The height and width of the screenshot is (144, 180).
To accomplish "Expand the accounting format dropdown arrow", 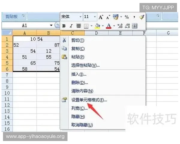I will click(121, 17).
